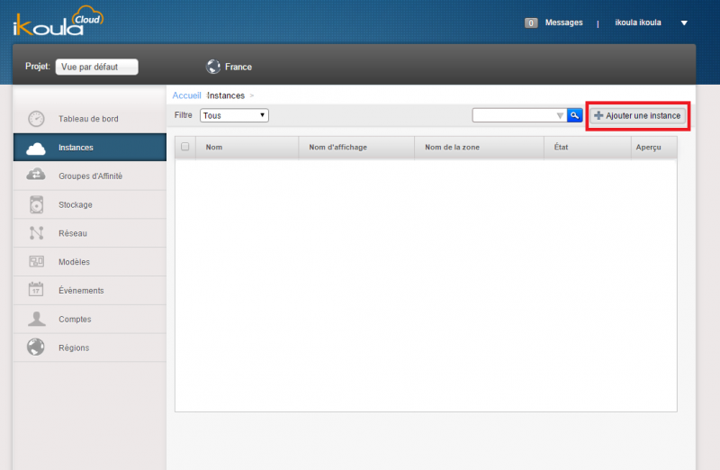The height and width of the screenshot is (470, 720).
Task: Click the Comptes user silhouette icon
Action: [x=36, y=319]
